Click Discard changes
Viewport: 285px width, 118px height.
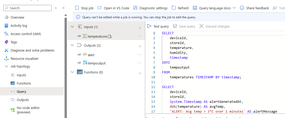pos(215,26)
